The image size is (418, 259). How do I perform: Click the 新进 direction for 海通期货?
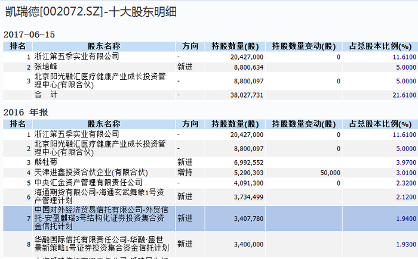[x=185, y=196]
